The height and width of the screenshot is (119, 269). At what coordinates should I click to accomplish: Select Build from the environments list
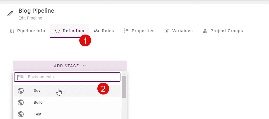(x=67, y=102)
